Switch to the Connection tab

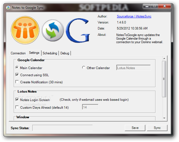(x=18, y=53)
